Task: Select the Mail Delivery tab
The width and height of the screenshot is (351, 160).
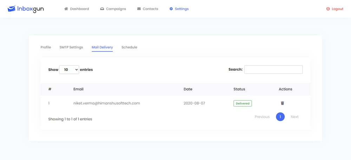Action: [x=102, y=47]
